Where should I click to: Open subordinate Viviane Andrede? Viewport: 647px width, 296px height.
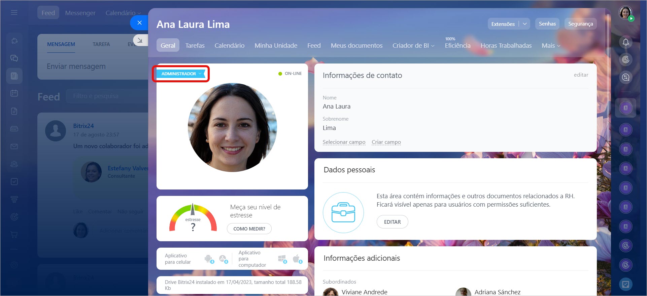click(x=364, y=292)
